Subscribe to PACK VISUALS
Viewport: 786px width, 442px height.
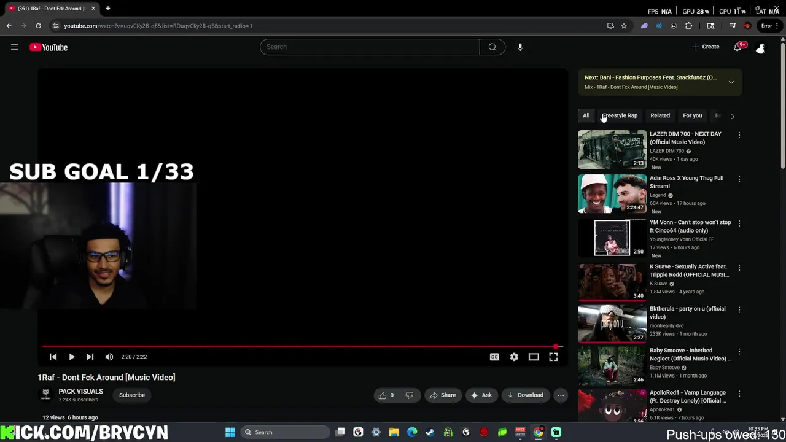(x=132, y=395)
